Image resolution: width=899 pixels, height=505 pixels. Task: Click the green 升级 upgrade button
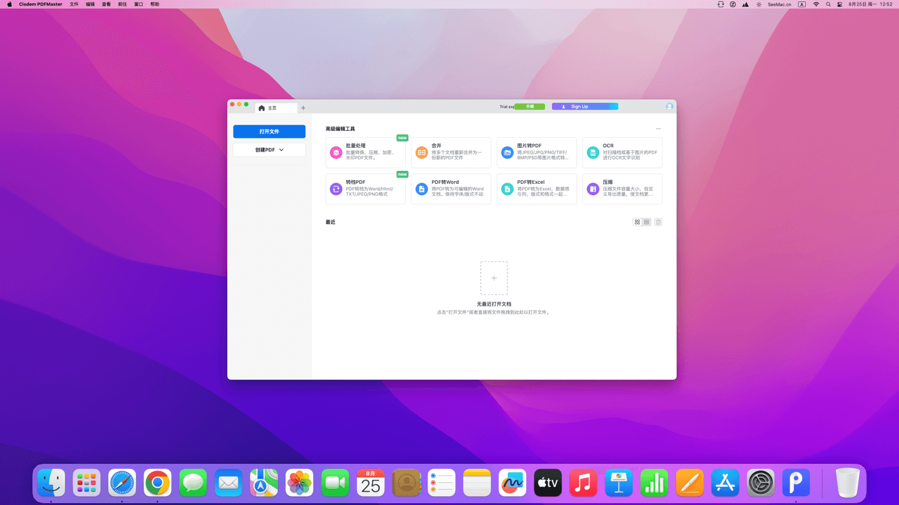point(530,107)
